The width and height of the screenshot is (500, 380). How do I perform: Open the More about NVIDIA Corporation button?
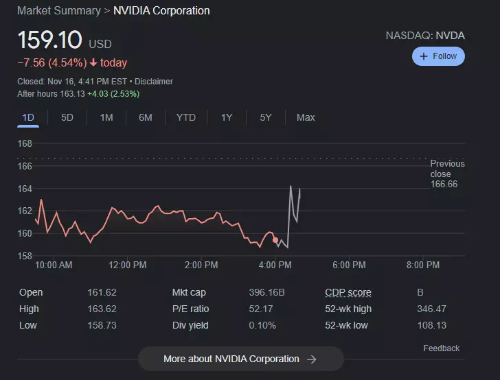pyautogui.click(x=231, y=359)
